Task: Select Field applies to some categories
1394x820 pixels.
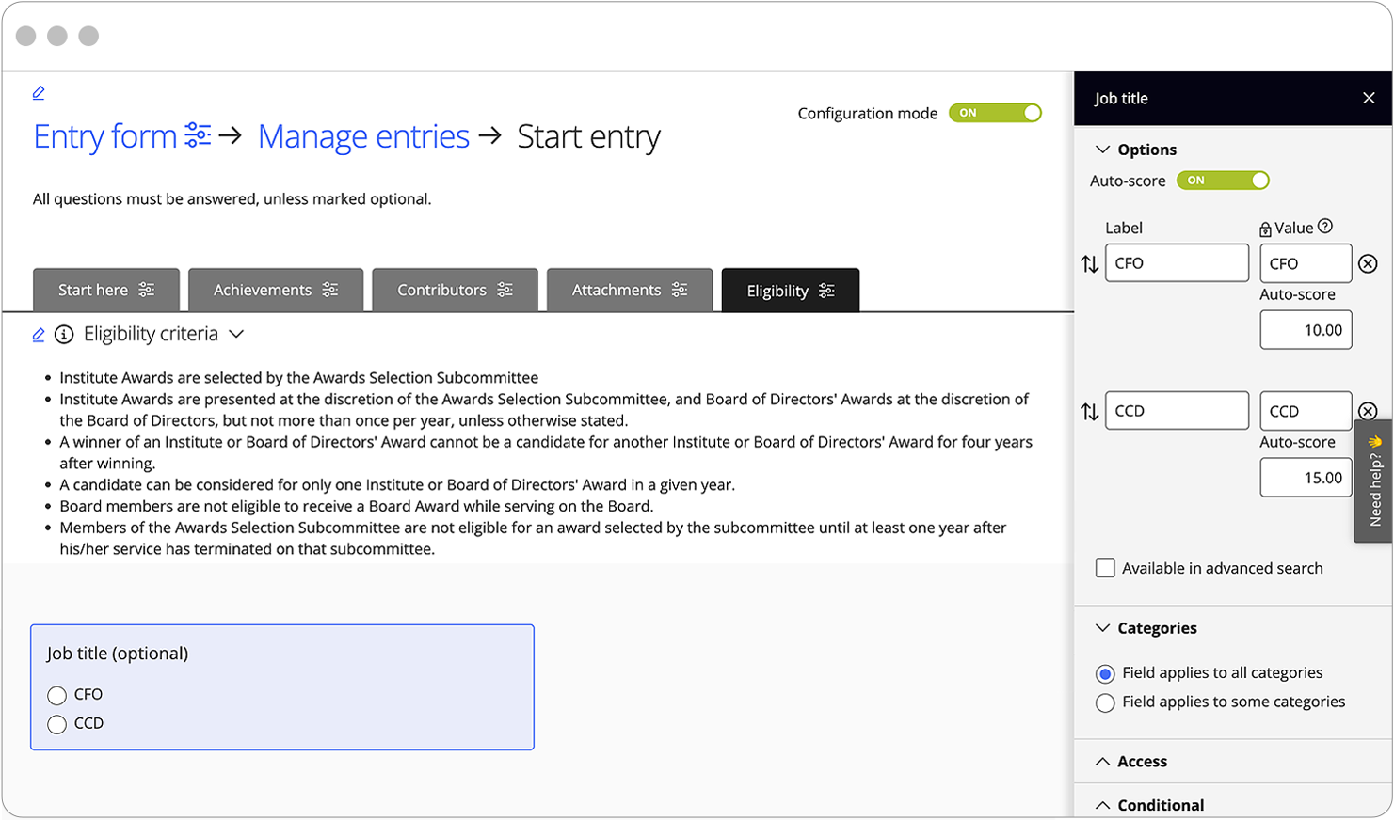Action: tap(1105, 702)
